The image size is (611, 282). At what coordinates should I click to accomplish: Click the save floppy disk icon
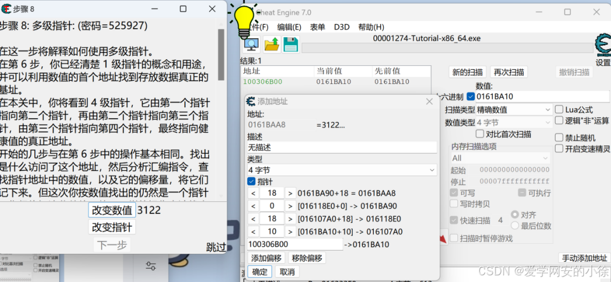[x=291, y=44]
